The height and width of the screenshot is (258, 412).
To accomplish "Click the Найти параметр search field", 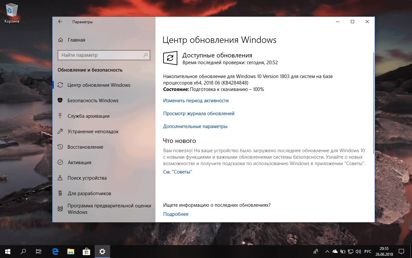I will (104, 55).
